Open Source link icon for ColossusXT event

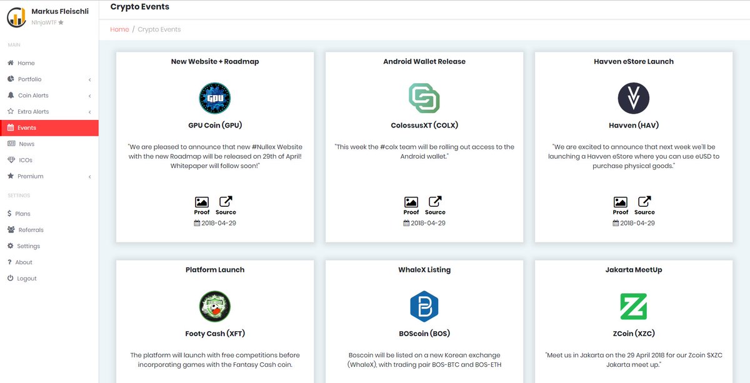(x=435, y=202)
